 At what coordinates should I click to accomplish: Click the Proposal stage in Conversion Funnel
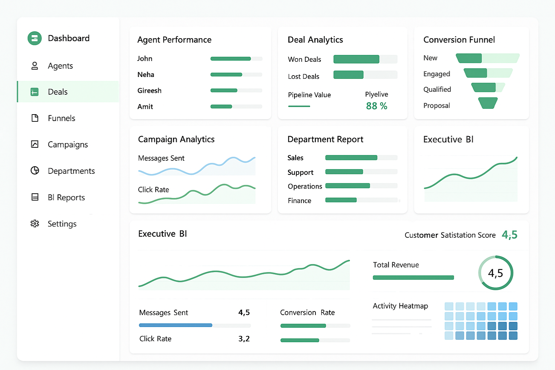coord(487,104)
